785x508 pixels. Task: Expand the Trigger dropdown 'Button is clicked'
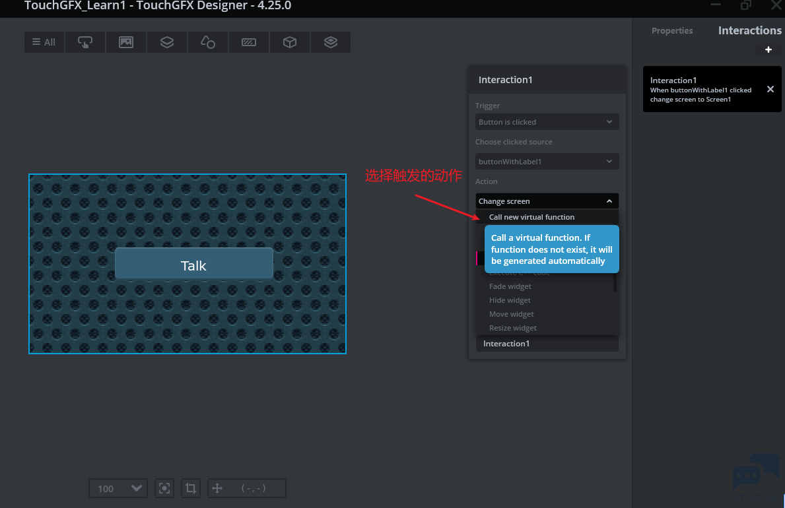click(x=547, y=122)
